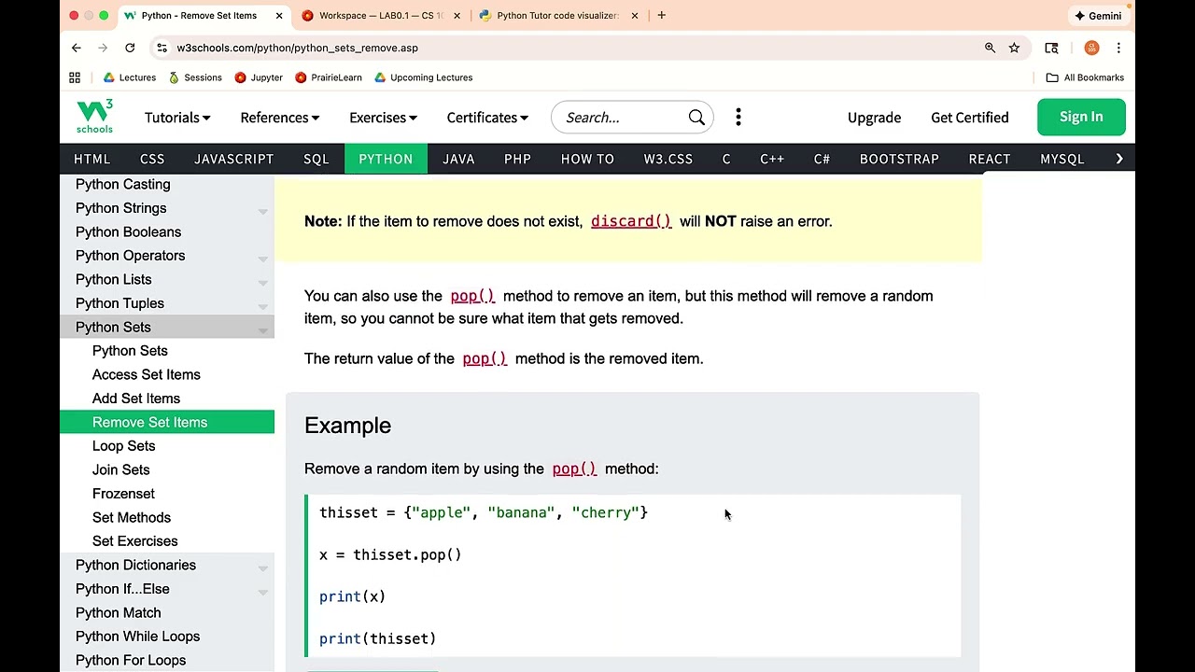Viewport: 1195px width, 672px height.
Task: Click the Gemini button in Chrome
Action: (1097, 16)
